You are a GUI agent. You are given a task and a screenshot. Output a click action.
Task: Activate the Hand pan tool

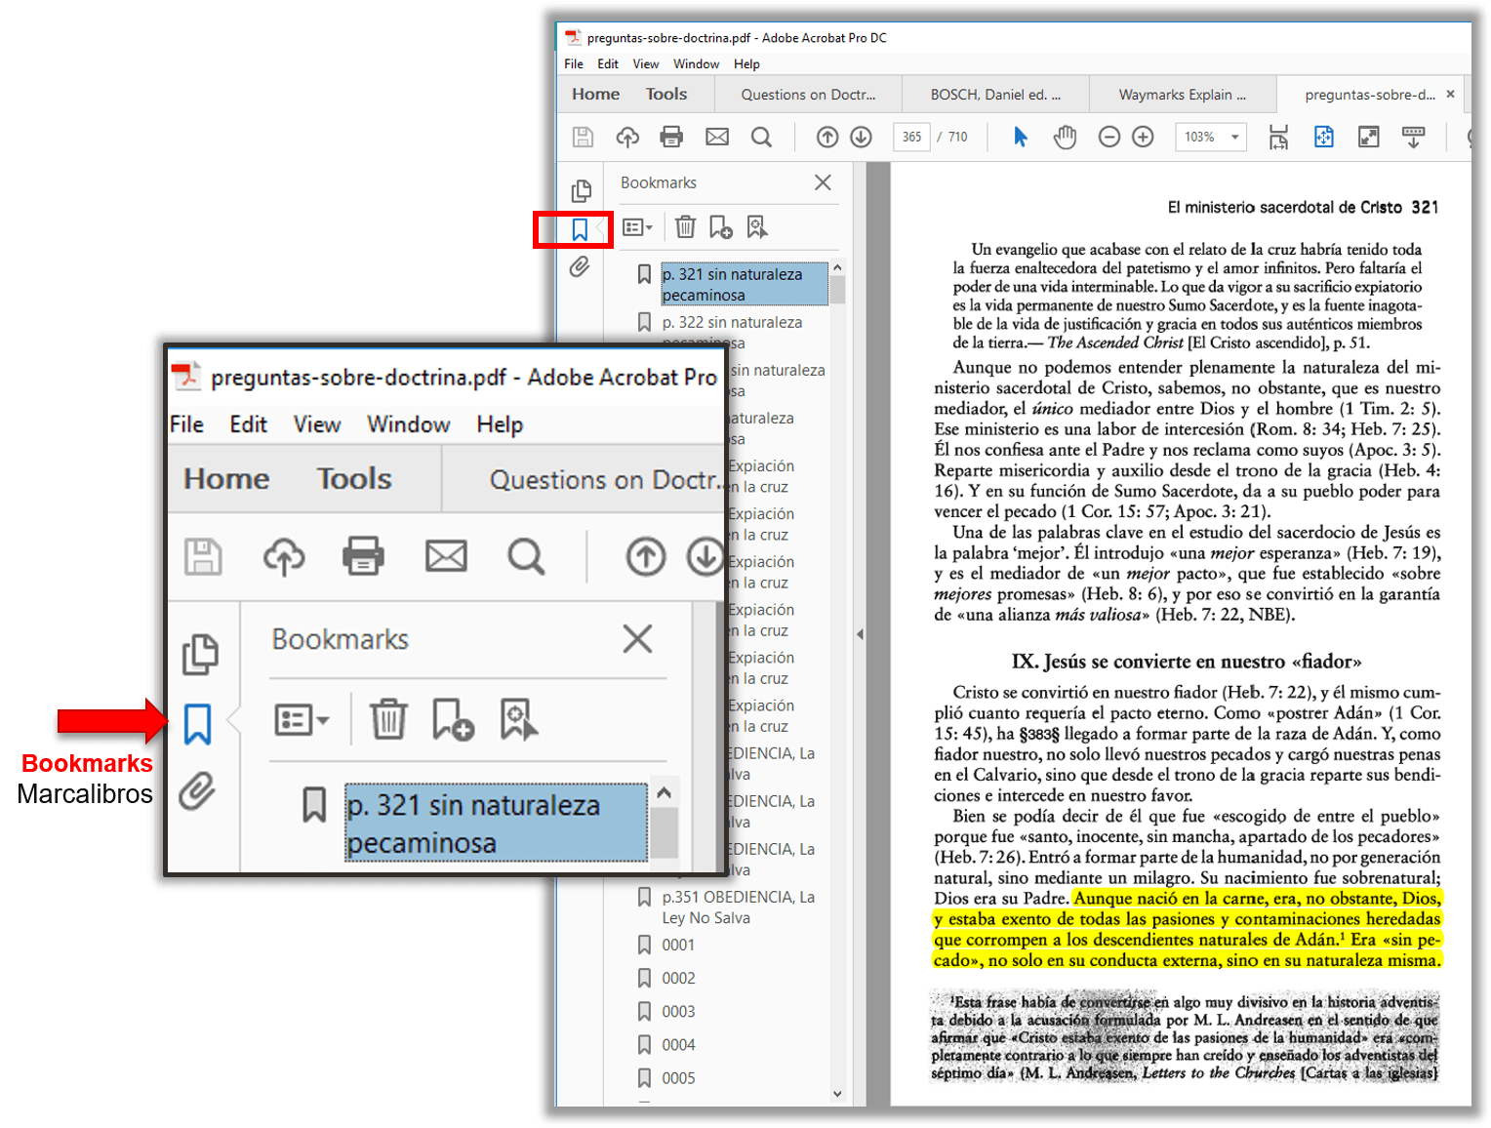point(1065,137)
